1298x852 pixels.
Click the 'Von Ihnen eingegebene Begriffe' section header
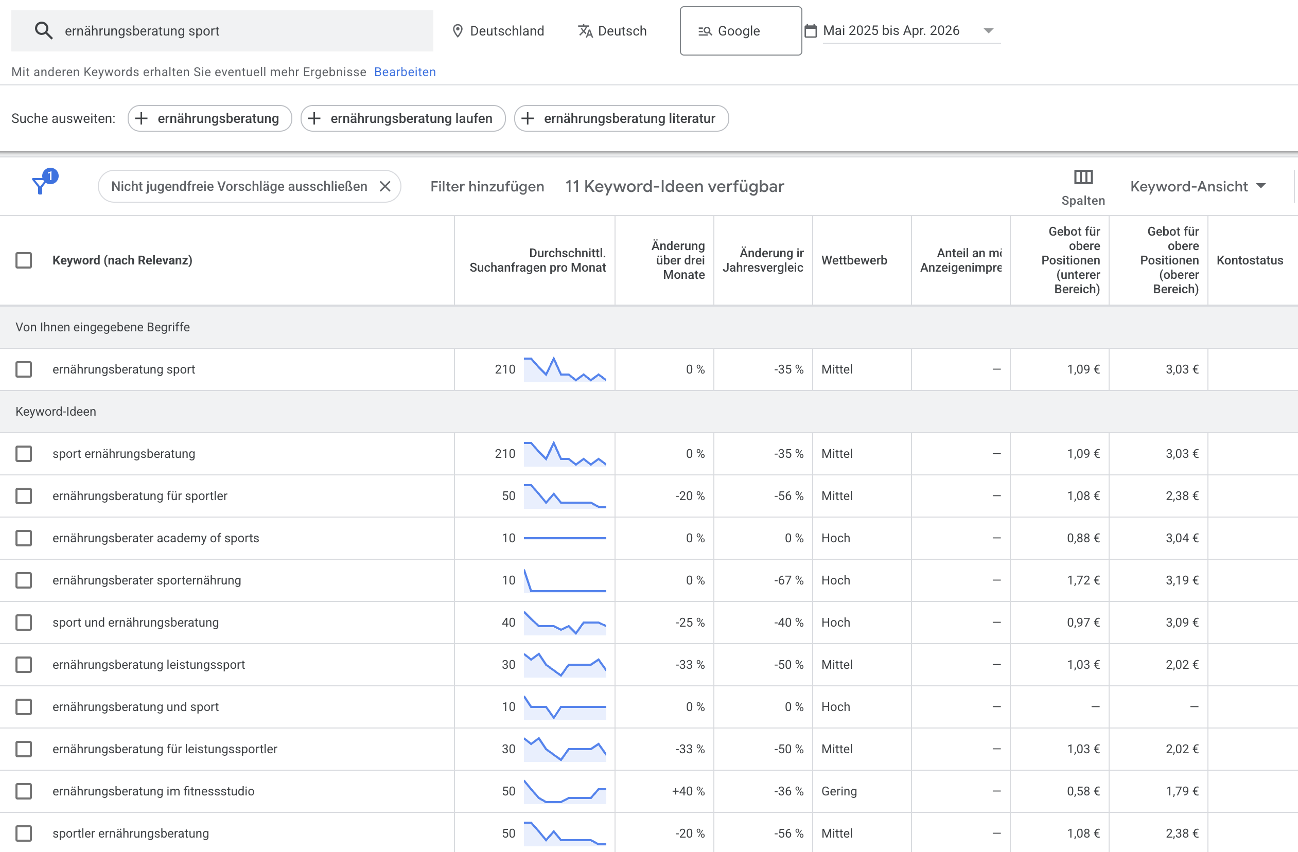pos(102,327)
